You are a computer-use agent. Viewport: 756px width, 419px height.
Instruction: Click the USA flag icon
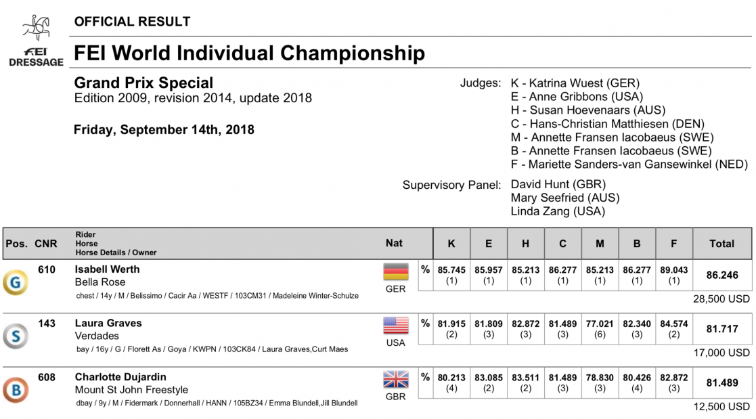tap(396, 326)
